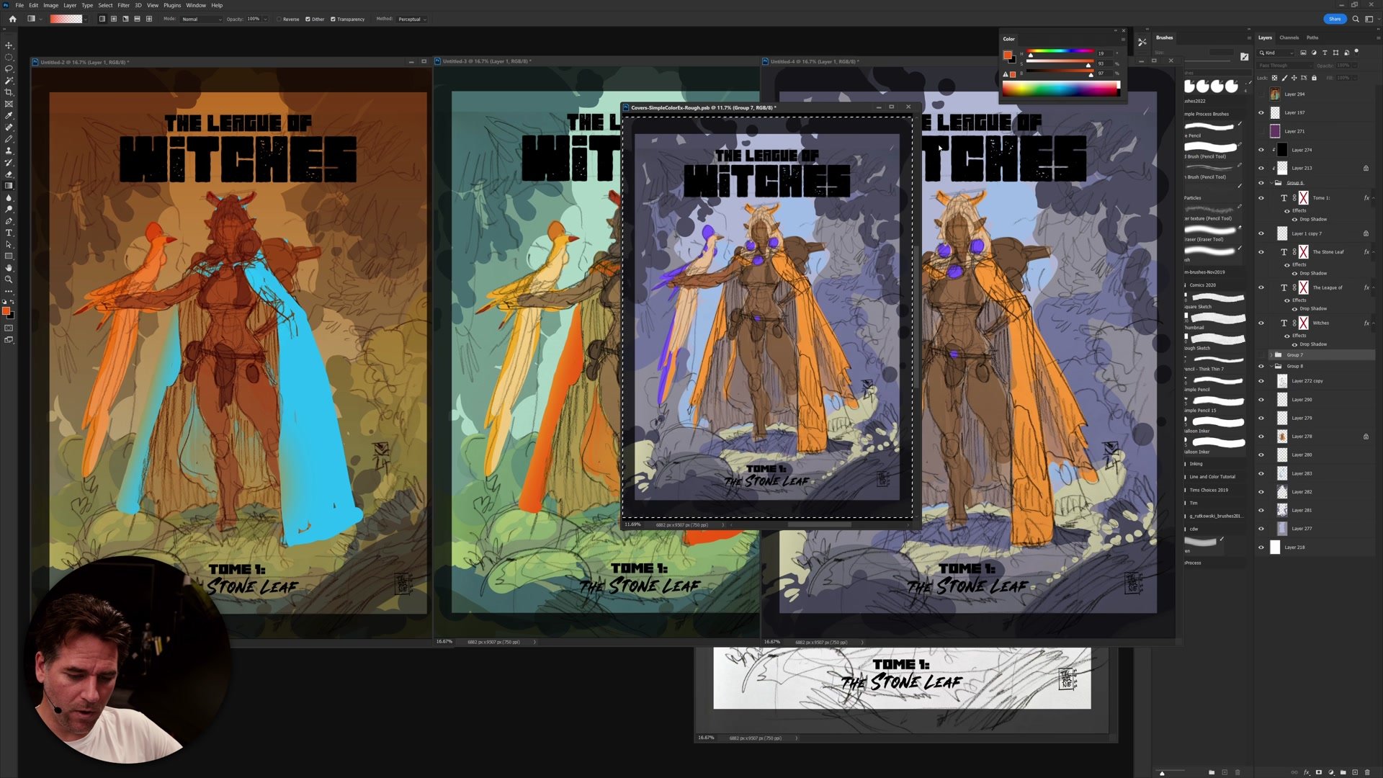The width and height of the screenshot is (1383, 778).
Task: Select the Crop tool
Action: (x=9, y=92)
